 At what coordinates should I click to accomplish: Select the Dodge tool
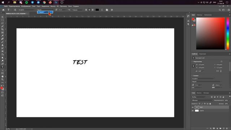3,61
